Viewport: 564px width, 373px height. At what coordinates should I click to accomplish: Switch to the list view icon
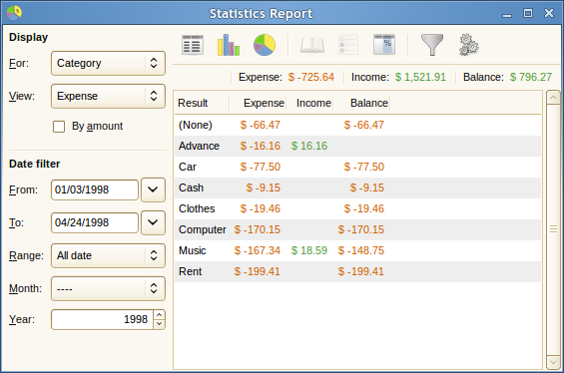(193, 45)
